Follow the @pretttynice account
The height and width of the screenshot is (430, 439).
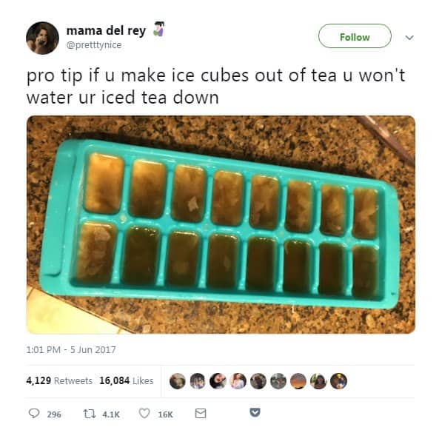point(355,36)
